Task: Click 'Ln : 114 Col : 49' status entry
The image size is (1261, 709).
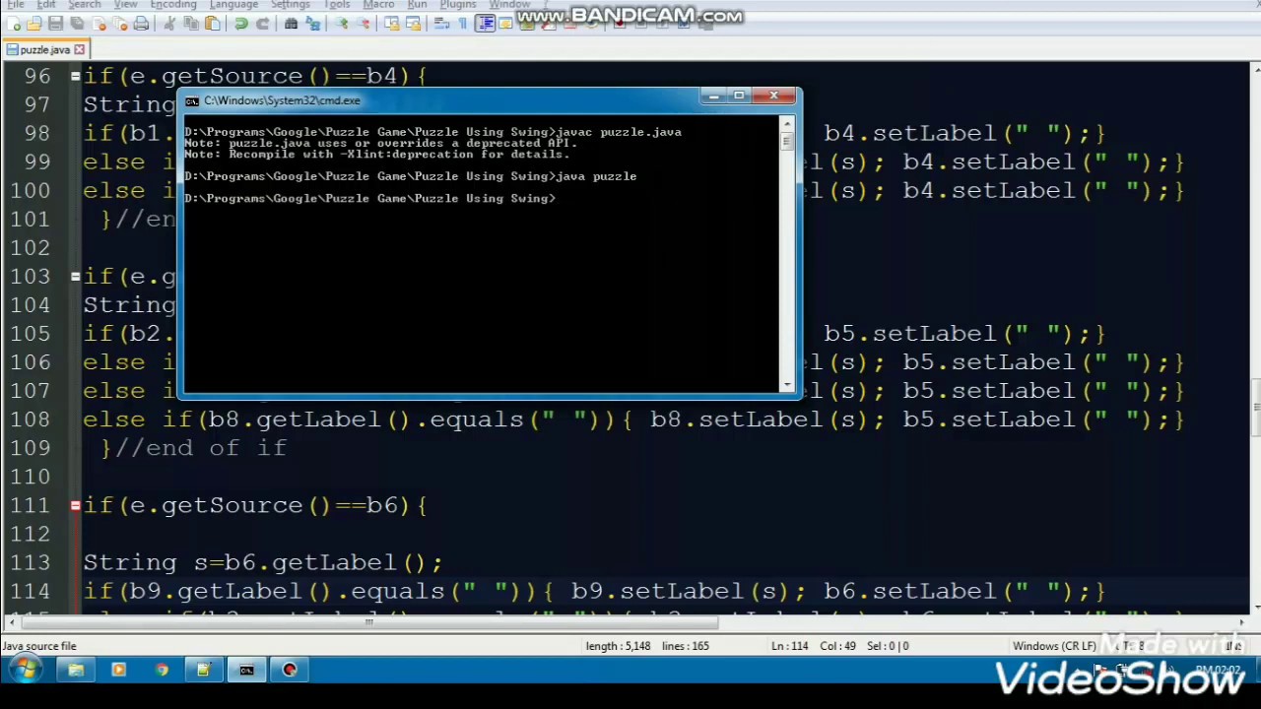Action: coord(814,646)
